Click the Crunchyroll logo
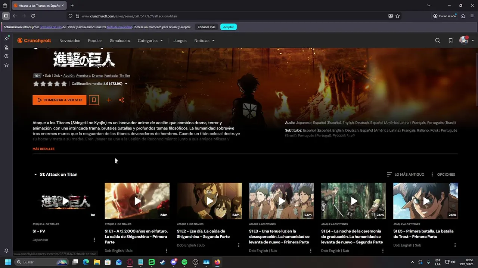The image size is (478, 268). (34, 41)
